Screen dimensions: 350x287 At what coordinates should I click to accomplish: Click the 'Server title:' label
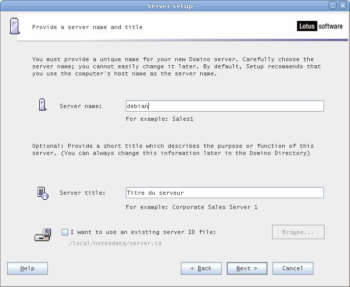[82, 193]
